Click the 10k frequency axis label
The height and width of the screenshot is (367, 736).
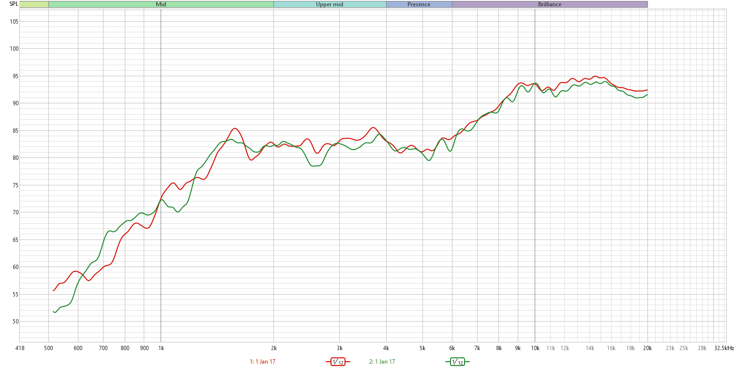pos(535,348)
